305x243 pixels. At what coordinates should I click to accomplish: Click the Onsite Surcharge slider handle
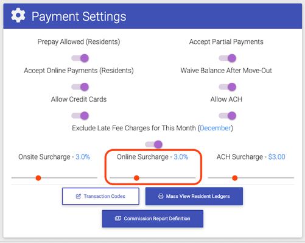click(x=38, y=178)
